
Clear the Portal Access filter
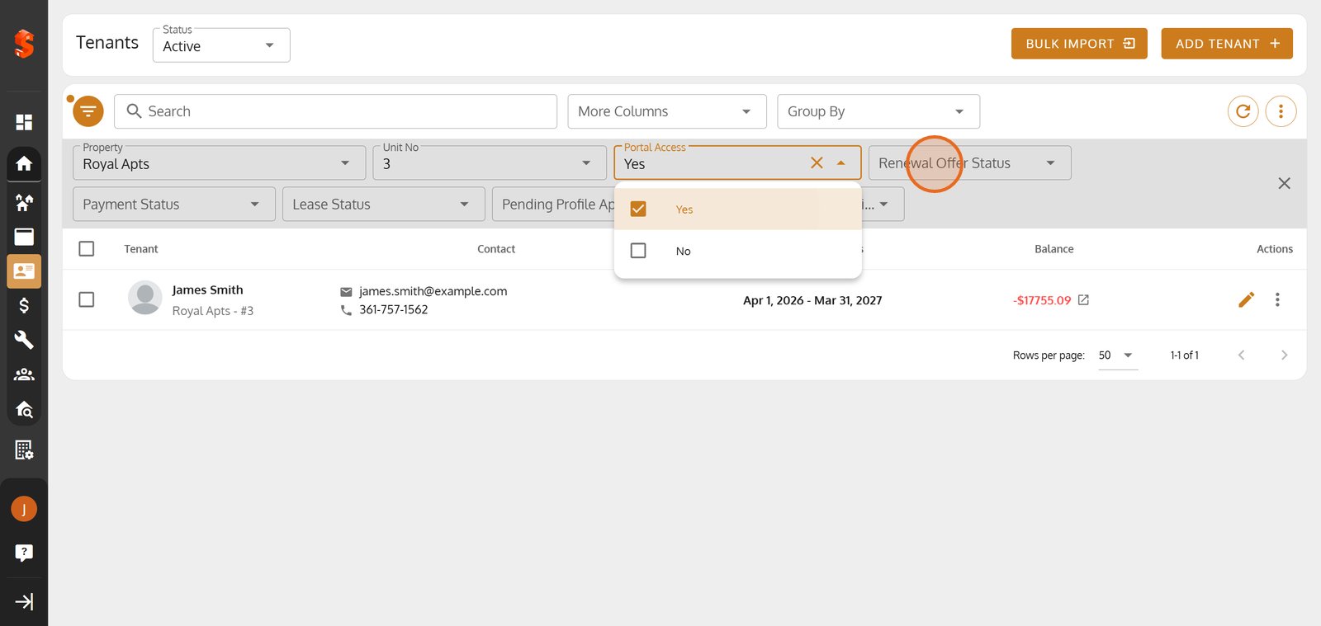[x=817, y=163]
